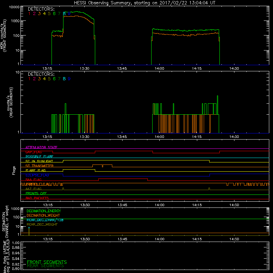The height and width of the screenshot is (273, 273).
Task: Click the Flags y-axis title
Action: (x=14, y=170)
